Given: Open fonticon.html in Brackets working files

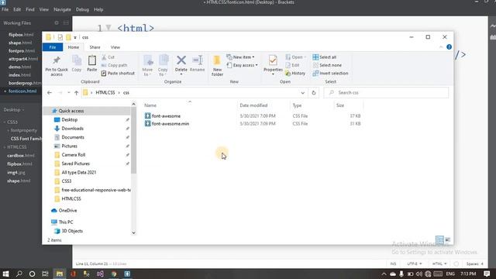Looking at the screenshot, I should (22, 91).
